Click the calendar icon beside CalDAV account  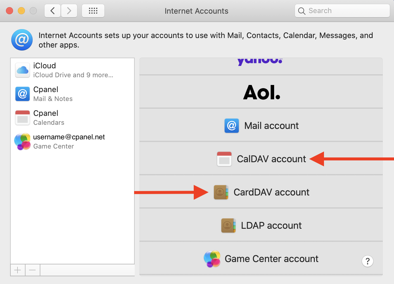(224, 159)
